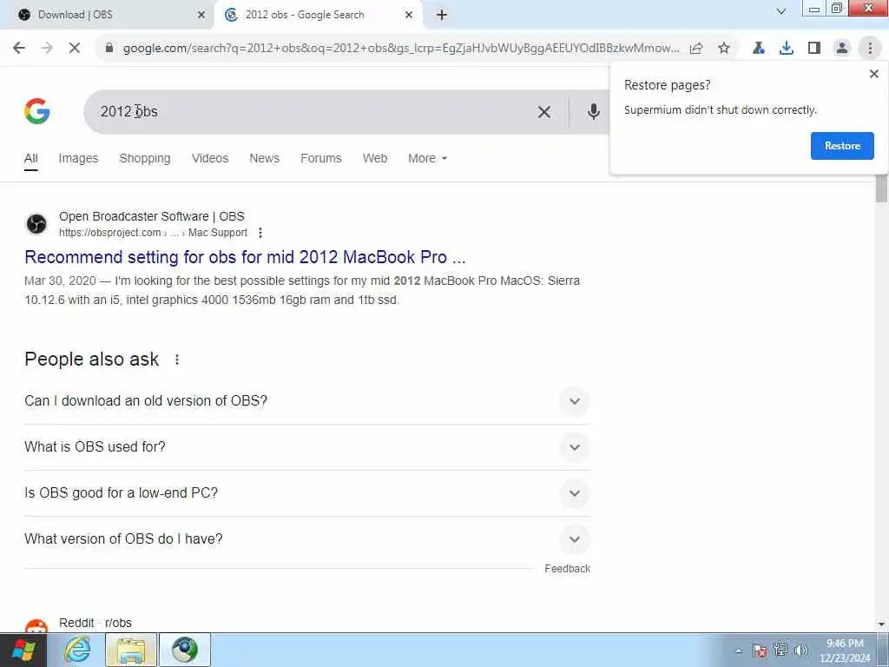The width and height of the screenshot is (889, 667).
Task: Open the Windows Start menu
Action: coord(23,650)
